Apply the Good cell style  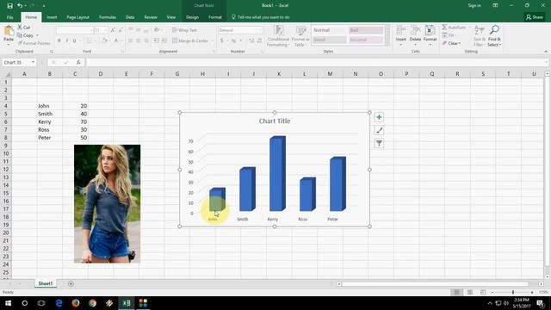click(x=330, y=40)
